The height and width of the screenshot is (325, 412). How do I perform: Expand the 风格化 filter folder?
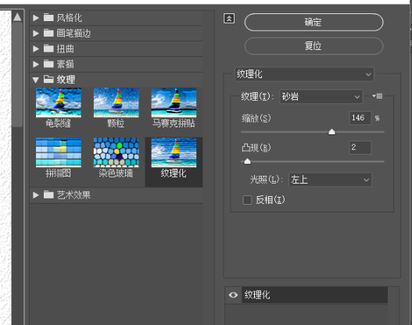pyautogui.click(x=116, y=18)
